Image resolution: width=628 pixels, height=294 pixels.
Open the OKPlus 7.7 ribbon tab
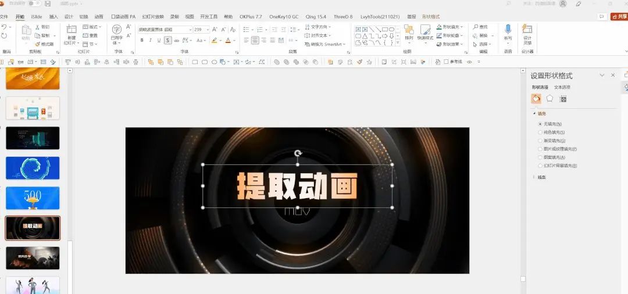[251, 17]
